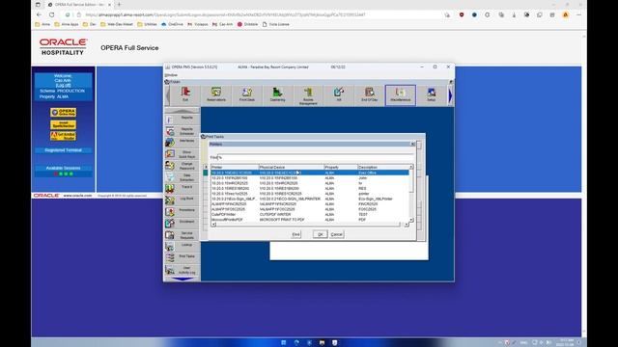Select row with description FOSC2525
This screenshot has width=618, height=347.
309,209
